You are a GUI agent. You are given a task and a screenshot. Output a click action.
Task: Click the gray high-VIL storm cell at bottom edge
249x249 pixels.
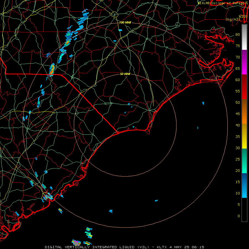pyautogui.click(x=76, y=243)
